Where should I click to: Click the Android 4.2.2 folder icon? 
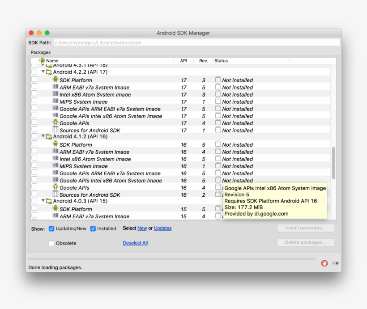49,72
